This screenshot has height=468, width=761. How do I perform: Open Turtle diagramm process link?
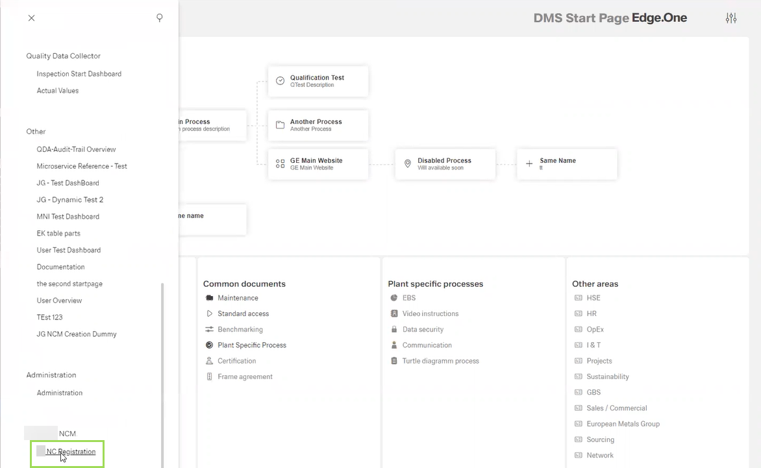[440, 361]
